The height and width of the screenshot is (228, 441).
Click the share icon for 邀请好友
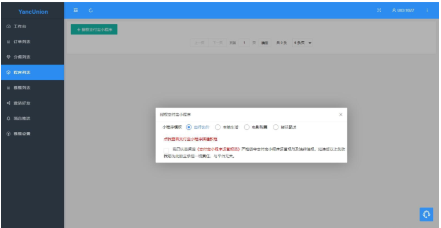tap(8, 103)
